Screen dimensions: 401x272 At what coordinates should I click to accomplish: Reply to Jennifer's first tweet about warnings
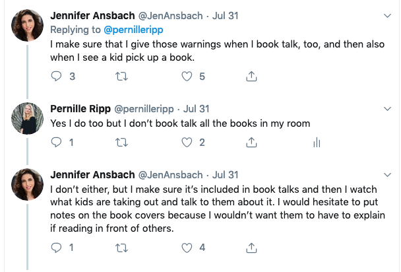click(56, 77)
